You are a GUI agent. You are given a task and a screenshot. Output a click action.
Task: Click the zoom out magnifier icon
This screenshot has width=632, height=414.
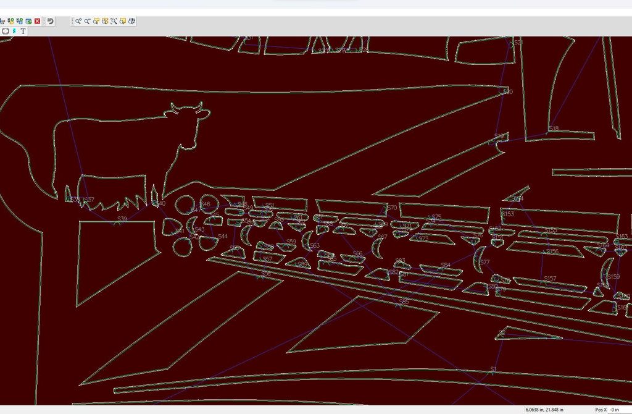point(88,21)
